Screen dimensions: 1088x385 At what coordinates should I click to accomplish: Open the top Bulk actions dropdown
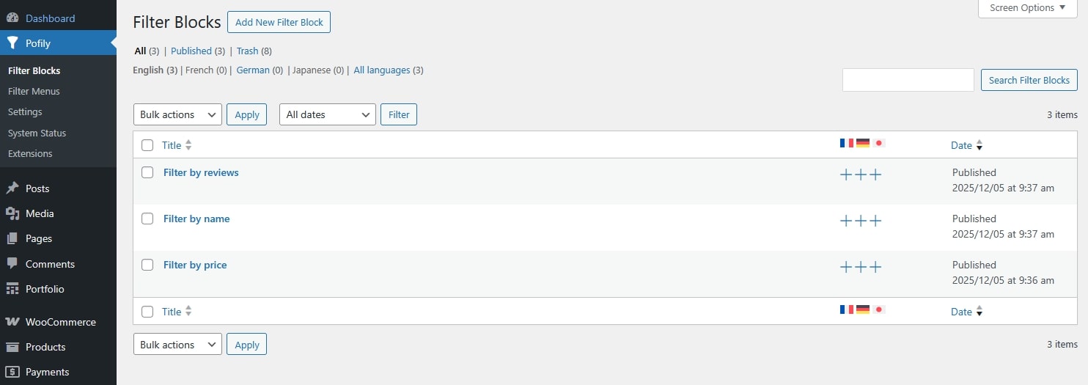(177, 114)
